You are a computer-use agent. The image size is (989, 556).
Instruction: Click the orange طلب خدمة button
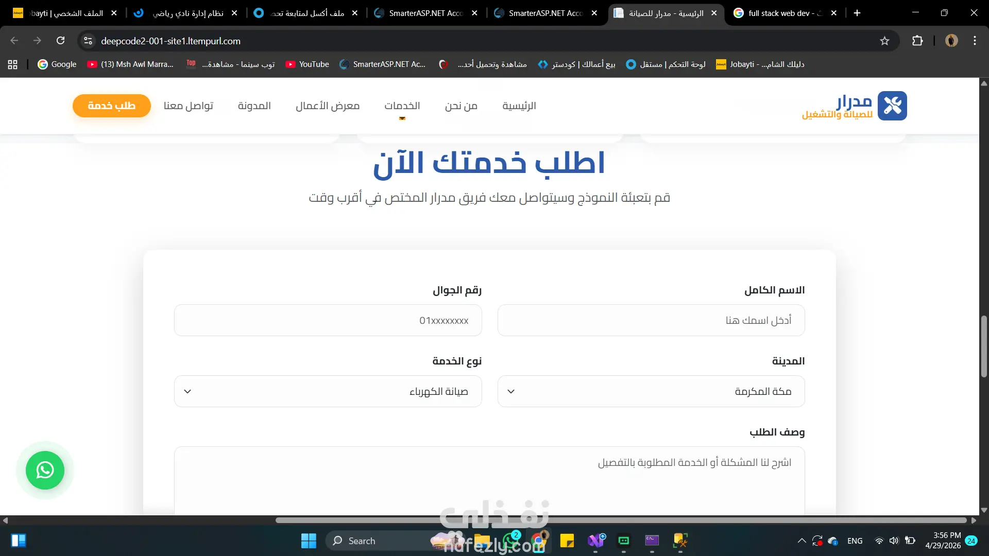(x=112, y=106)
